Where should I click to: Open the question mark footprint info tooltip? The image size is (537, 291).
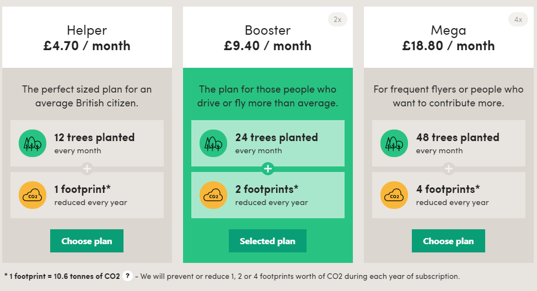pos(127,276)
